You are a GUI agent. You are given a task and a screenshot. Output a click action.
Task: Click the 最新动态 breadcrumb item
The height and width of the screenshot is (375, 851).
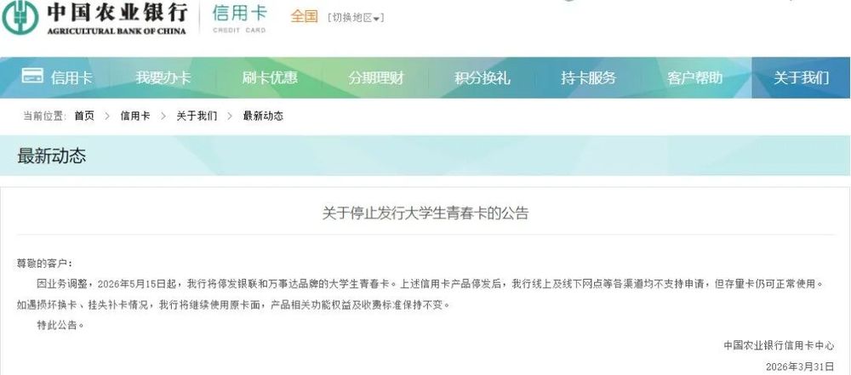click(x=263, y=116)
